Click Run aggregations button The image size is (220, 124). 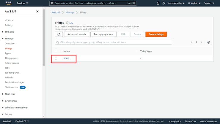(103, 34)
